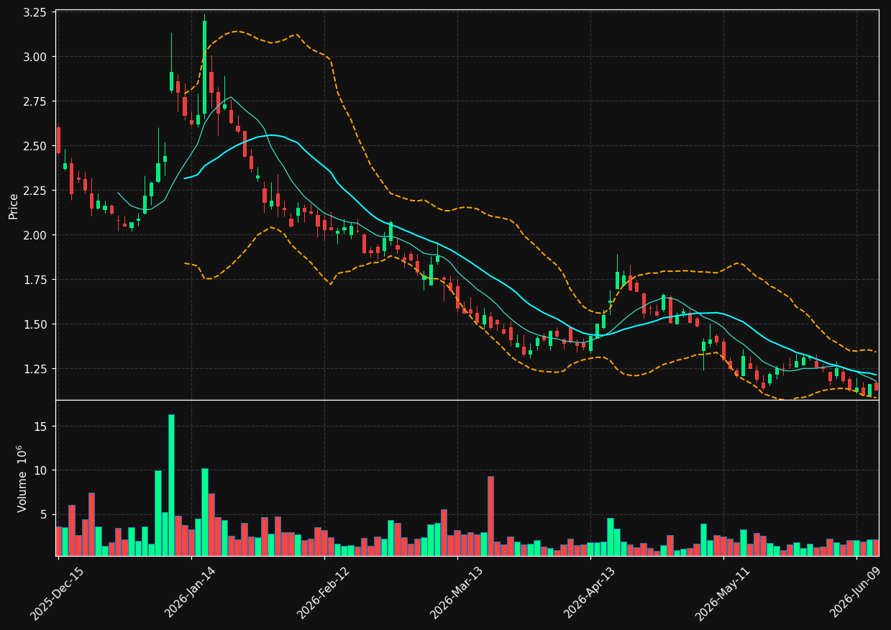This screenshot has width=891, height=630.
Task: Click the 2026-Jun-09 date label
Action: pos(854,594)
